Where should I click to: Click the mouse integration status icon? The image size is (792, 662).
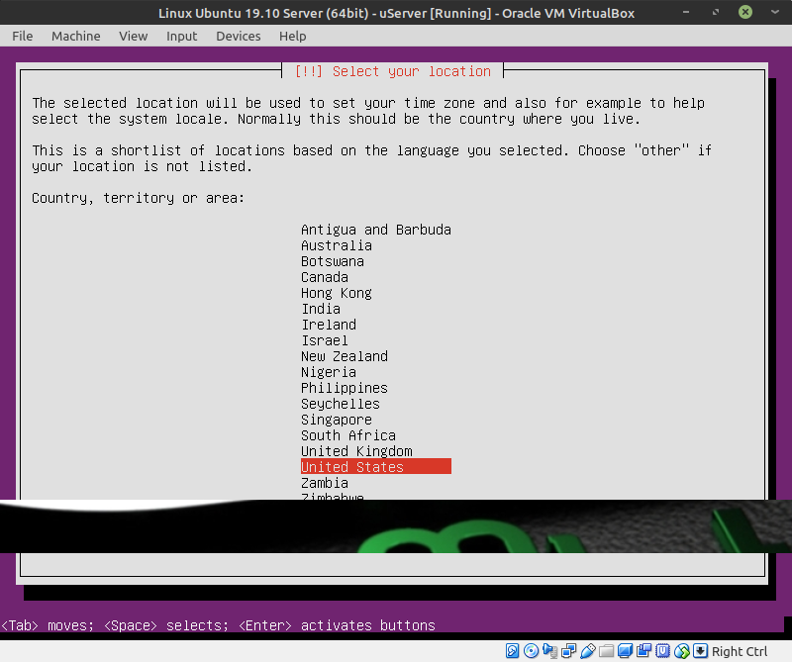click(681, 651)
